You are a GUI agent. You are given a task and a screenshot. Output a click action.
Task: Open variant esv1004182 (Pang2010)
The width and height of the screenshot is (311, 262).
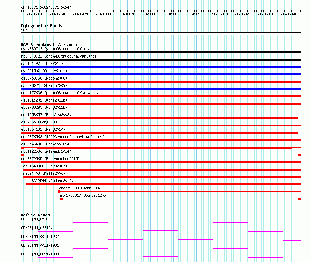pyautogui.click(x=43, y=129)
